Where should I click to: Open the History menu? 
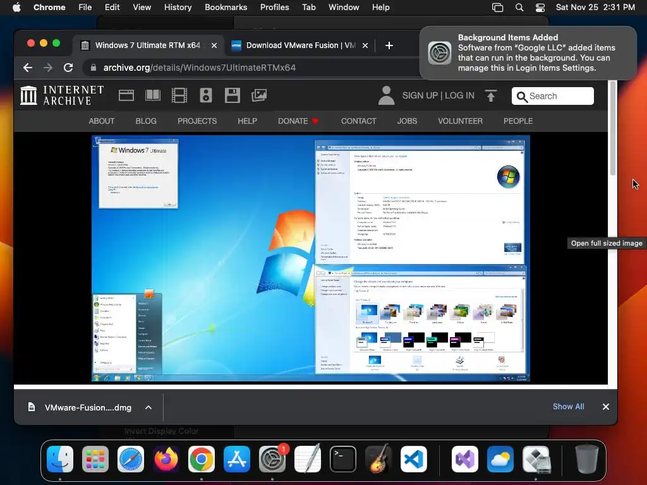(x=178, y=8)
